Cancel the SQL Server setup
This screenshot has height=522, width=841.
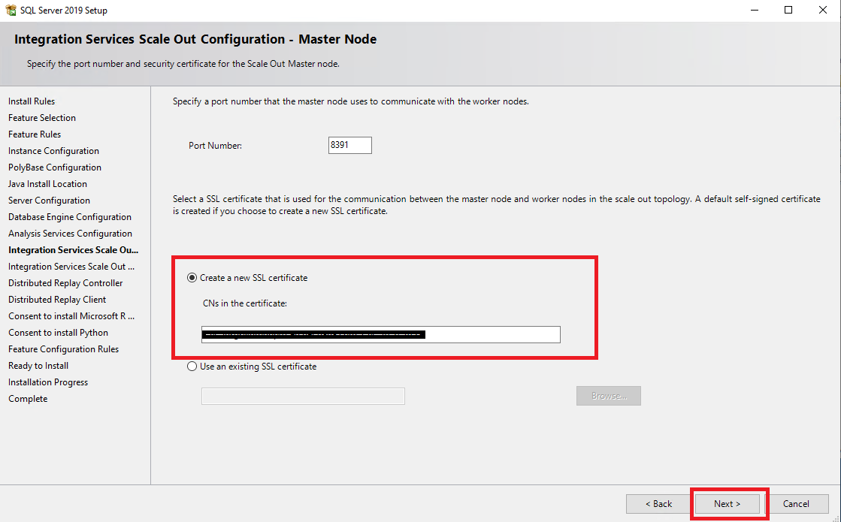[x=796, y=504]
